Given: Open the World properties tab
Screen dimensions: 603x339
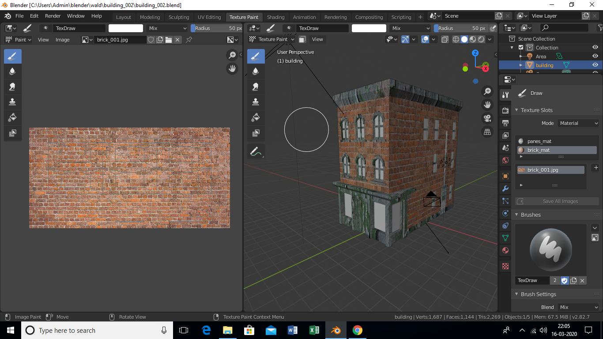Looking at the screenshot, I should pos(505,160).
